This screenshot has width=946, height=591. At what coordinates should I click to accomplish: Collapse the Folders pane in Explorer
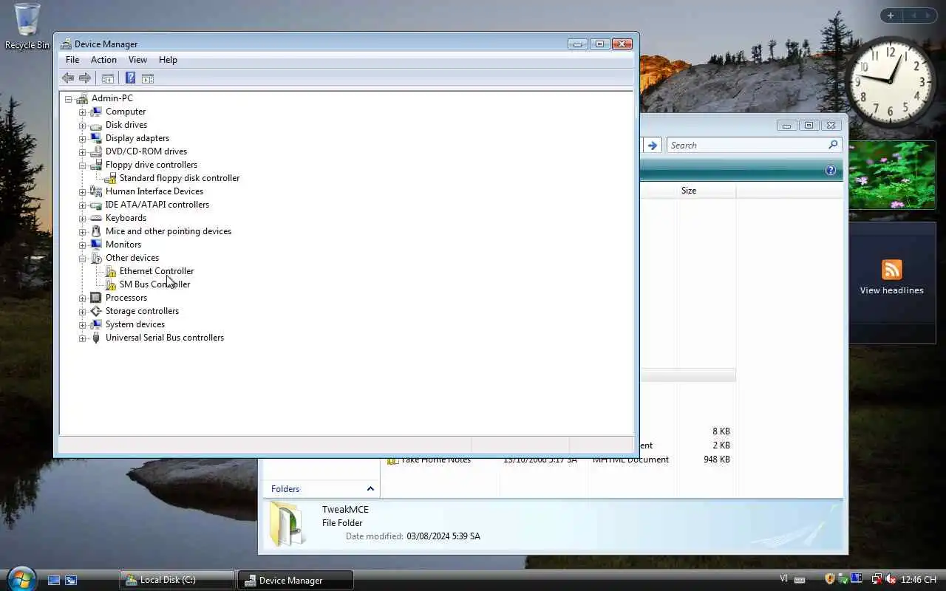point(370,489)
